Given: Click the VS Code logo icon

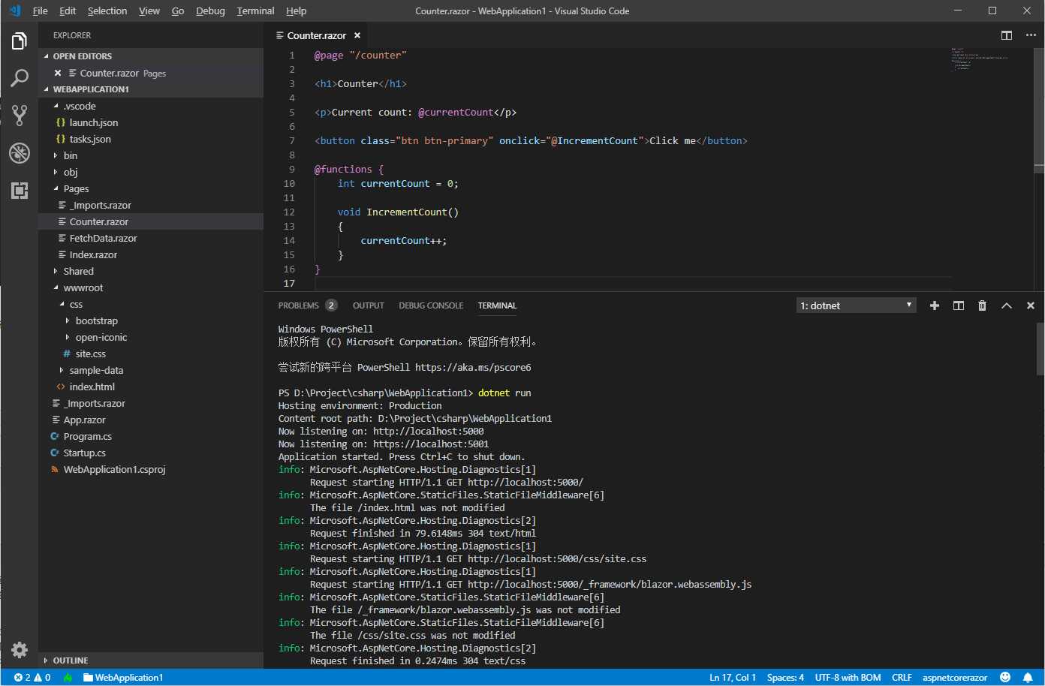Looking at the screenshot, I should pyautogui.click(x=15, y=11).
